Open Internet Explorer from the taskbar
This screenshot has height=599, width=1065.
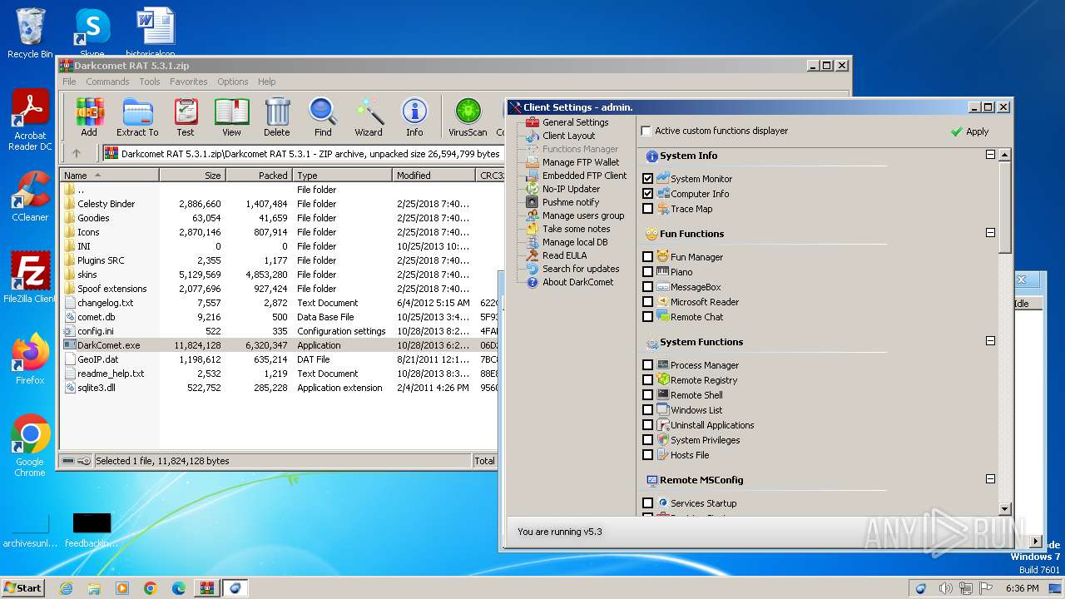[66, 588]
